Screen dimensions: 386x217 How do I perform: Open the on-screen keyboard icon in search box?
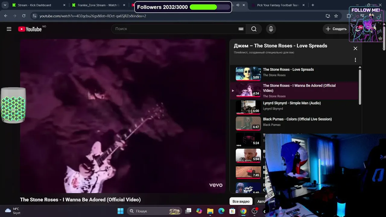tap(241, 29)
